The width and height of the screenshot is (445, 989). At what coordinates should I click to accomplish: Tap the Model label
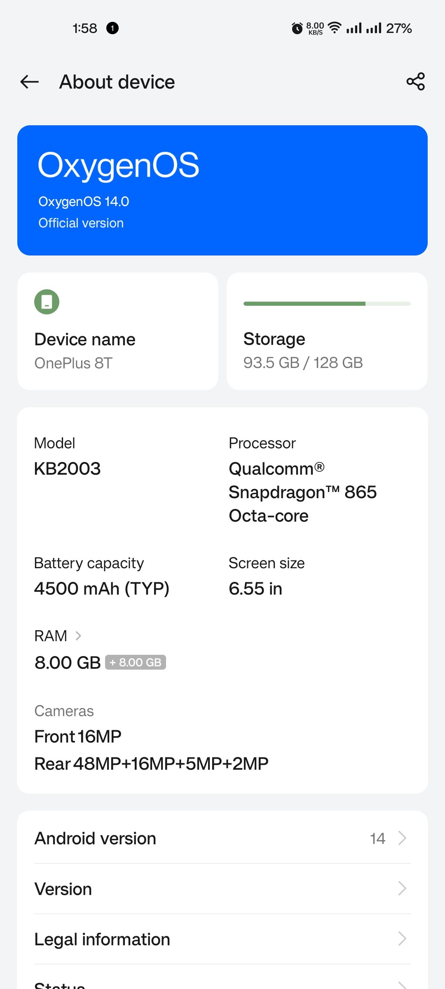[x=54, y=443]
